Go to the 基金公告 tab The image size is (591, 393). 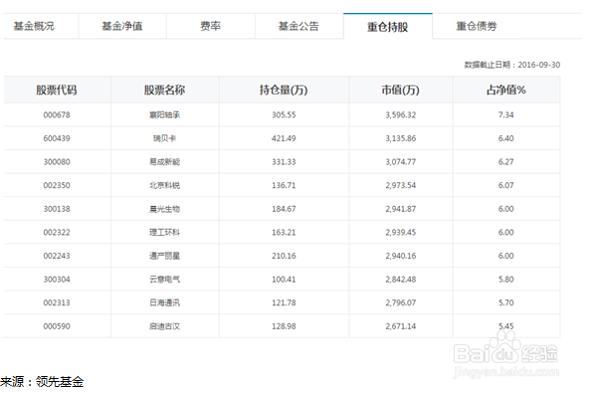click(x=298, y=26)
